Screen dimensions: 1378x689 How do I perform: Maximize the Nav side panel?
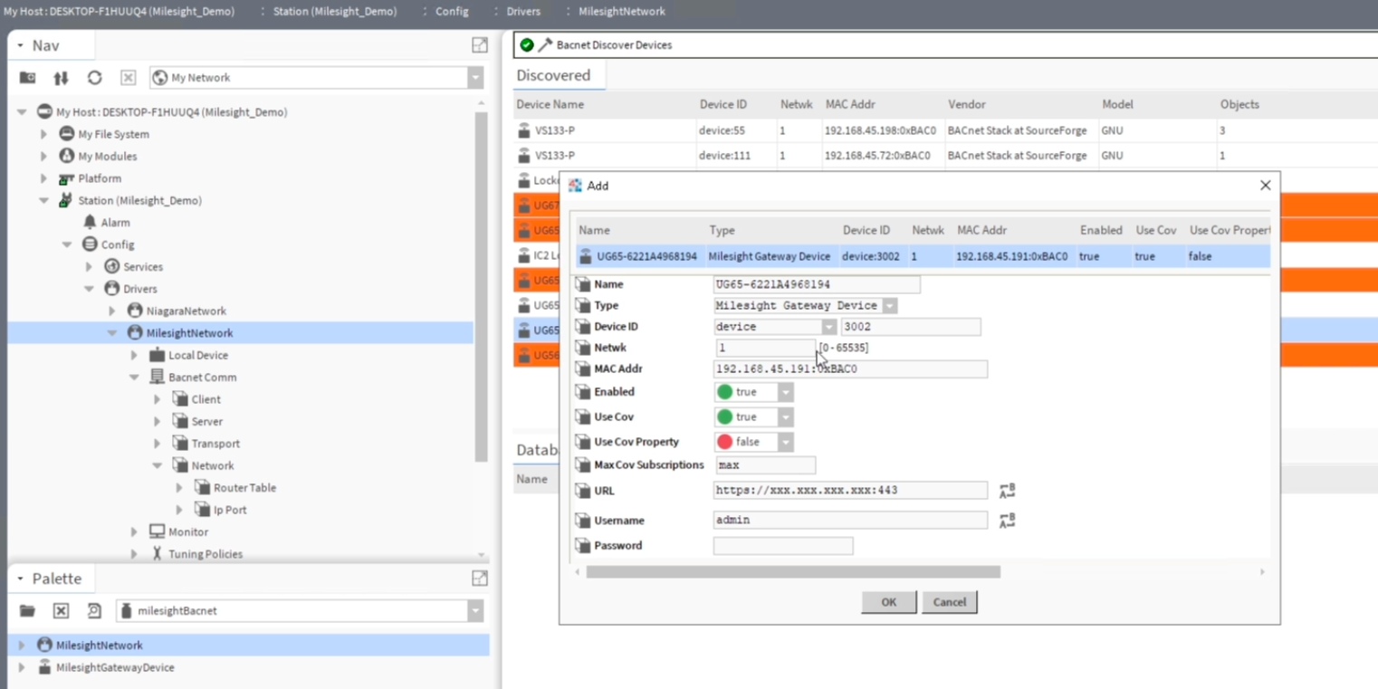[480, 45]
